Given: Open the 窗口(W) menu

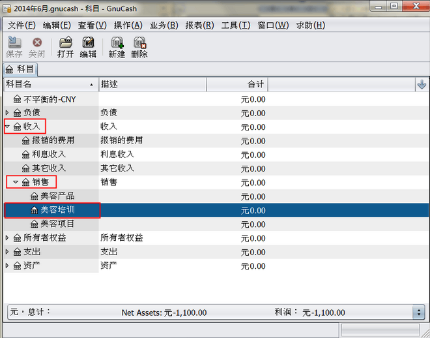Looking at the screenshot, I should coord(273,25).
